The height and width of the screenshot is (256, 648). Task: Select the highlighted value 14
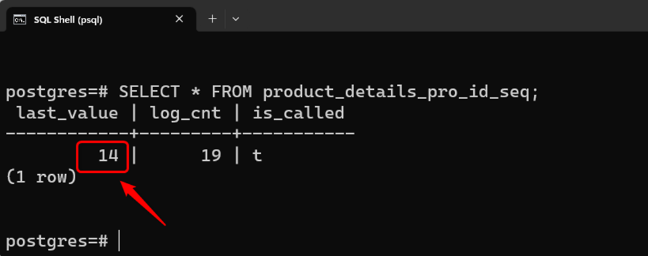tap(108, 156)
